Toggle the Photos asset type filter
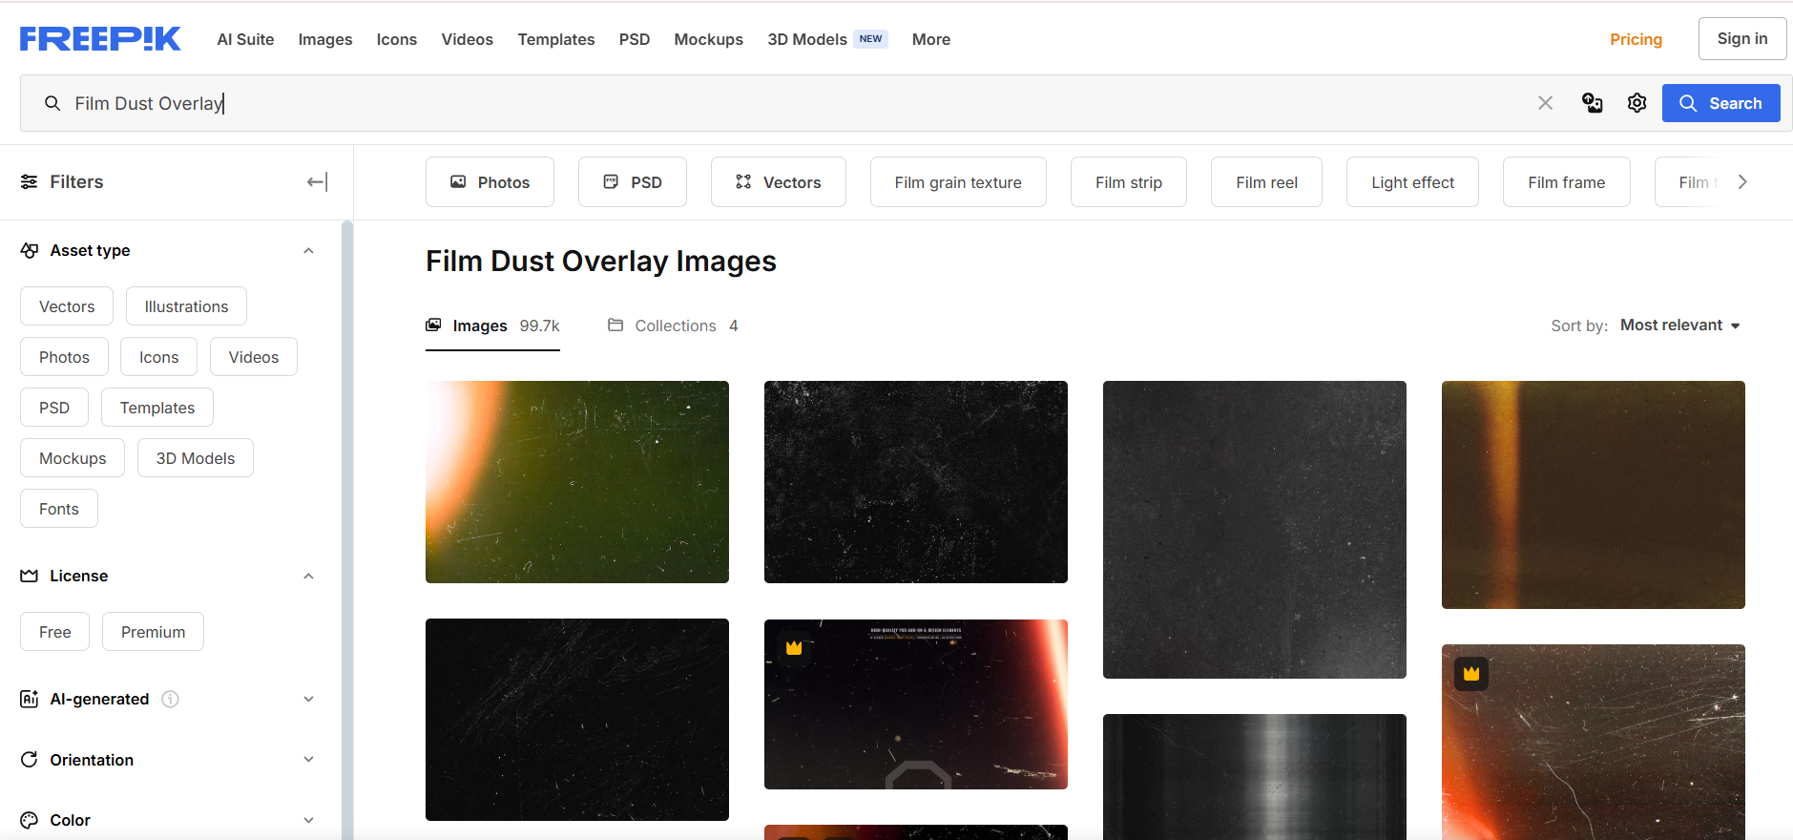Screen dimensions: 1793x840 [x=64, y=357]
